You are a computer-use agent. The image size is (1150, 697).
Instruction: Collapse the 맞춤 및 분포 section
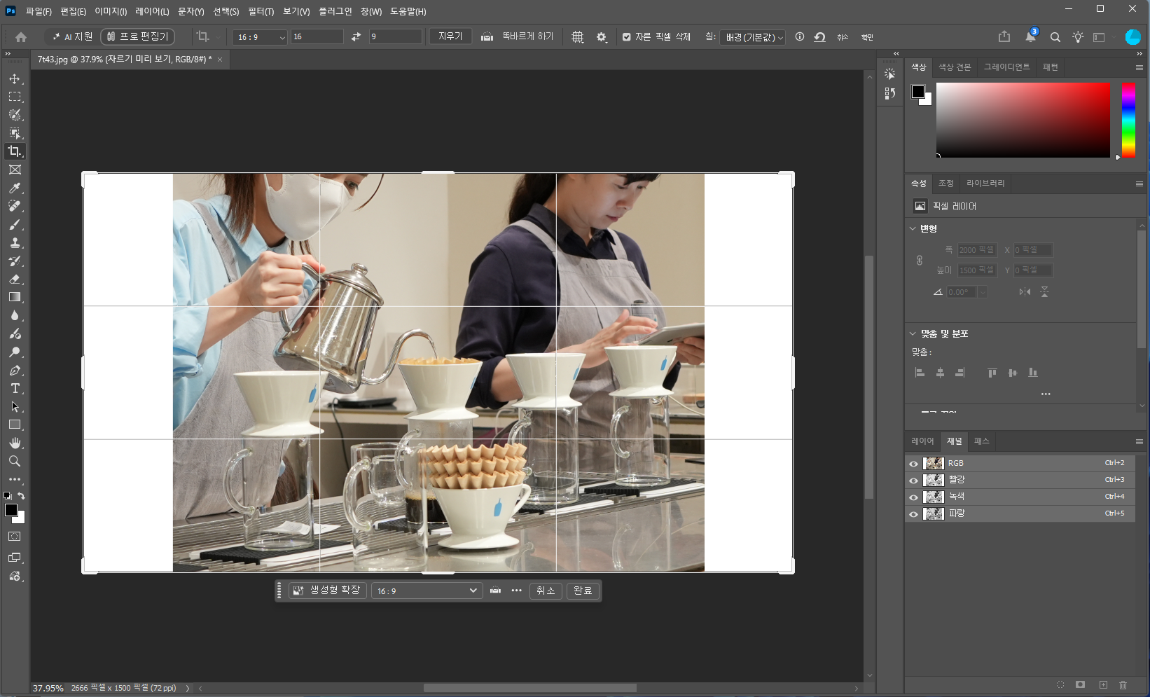coord(913,333)
